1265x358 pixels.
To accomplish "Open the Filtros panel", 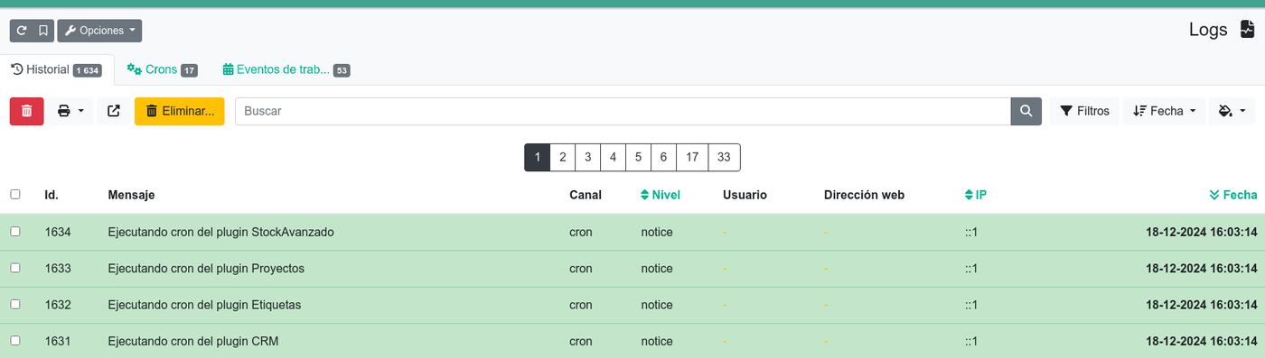I will click(1084, 111).
